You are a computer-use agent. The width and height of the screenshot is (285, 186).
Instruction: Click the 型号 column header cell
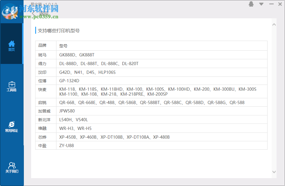point(162,46)
